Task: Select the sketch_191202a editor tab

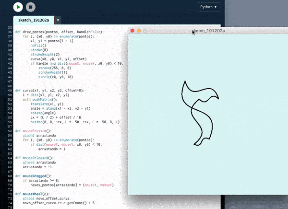Action: click(34, 21)
